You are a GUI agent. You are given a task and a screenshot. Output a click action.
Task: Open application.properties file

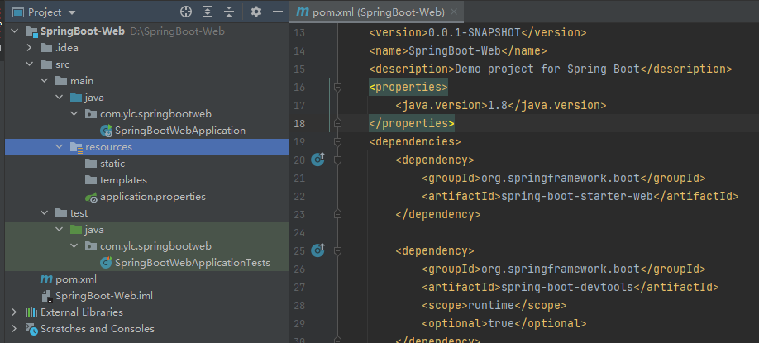153,197
